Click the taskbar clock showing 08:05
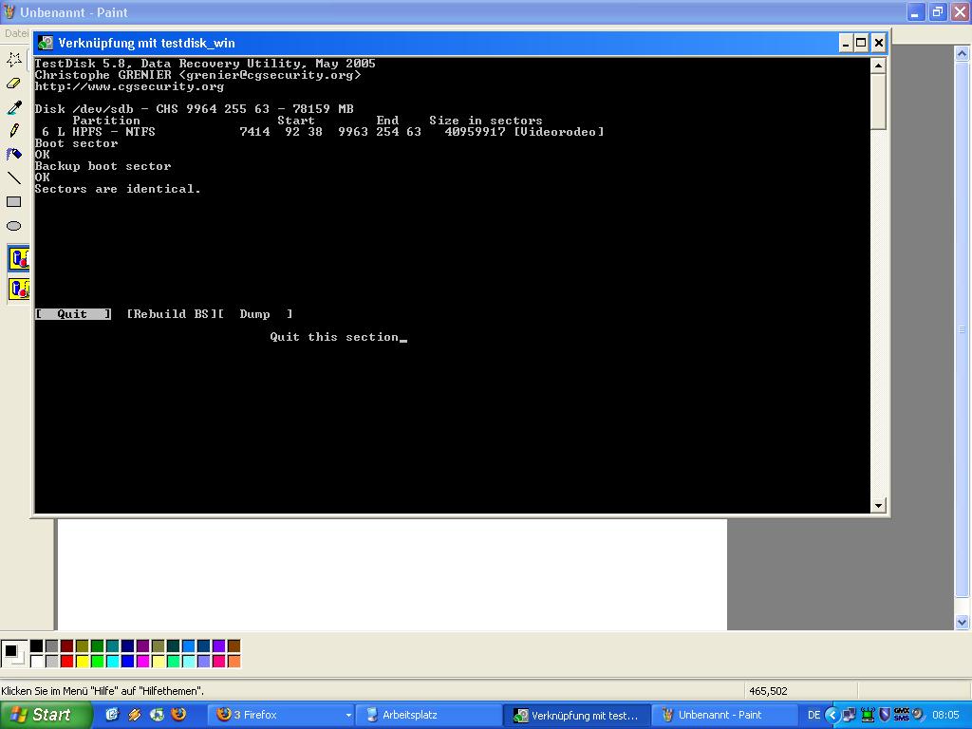The image size is (972, 729). pos(945,715)
